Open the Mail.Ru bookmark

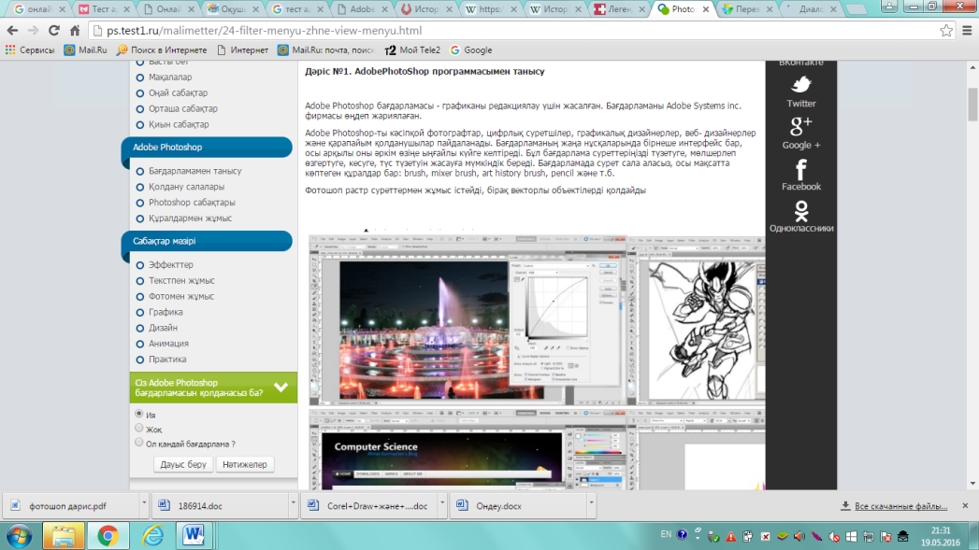[85, 49]
